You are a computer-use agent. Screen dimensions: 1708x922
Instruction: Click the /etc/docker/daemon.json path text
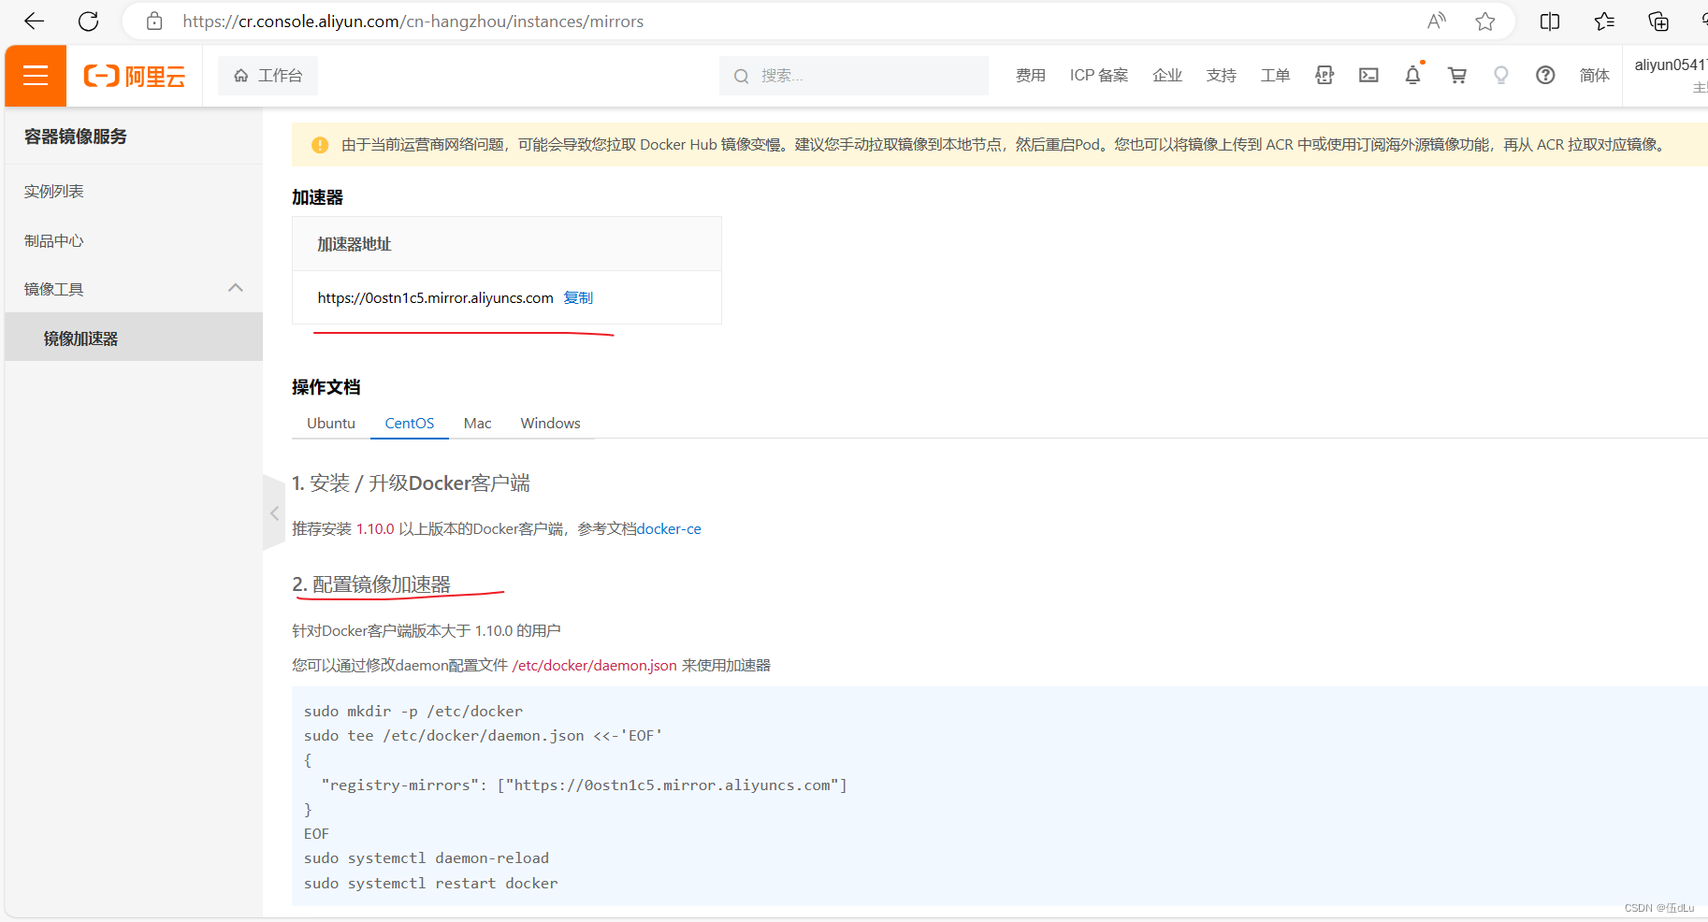click(x=594, y=666)
